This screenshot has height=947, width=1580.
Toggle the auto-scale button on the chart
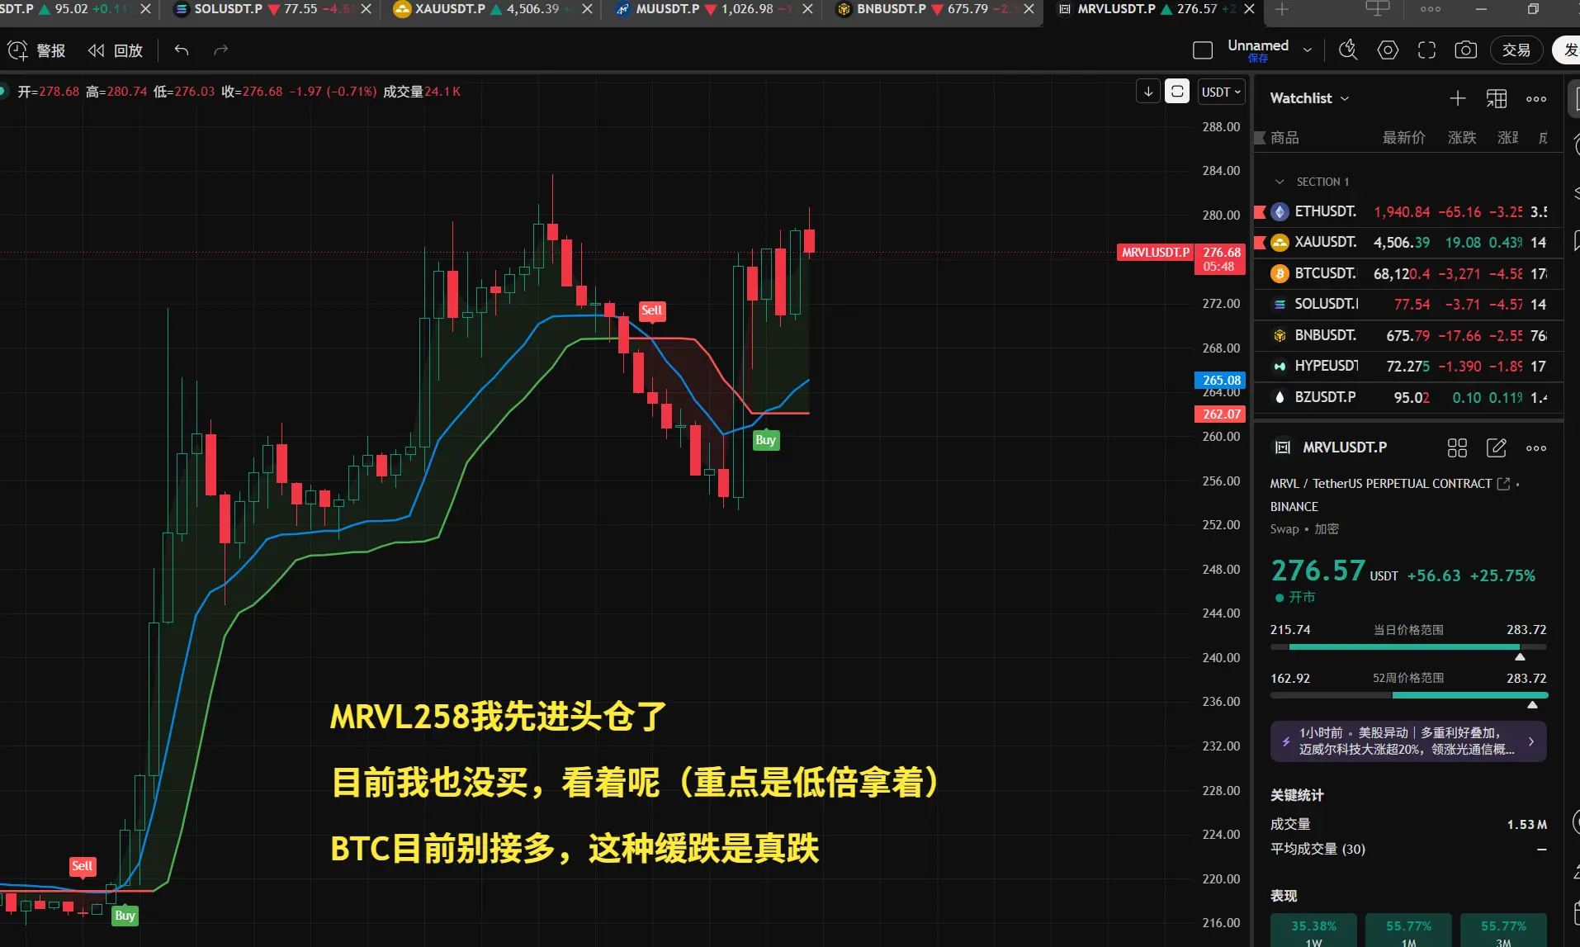(x=1177, y=92)
